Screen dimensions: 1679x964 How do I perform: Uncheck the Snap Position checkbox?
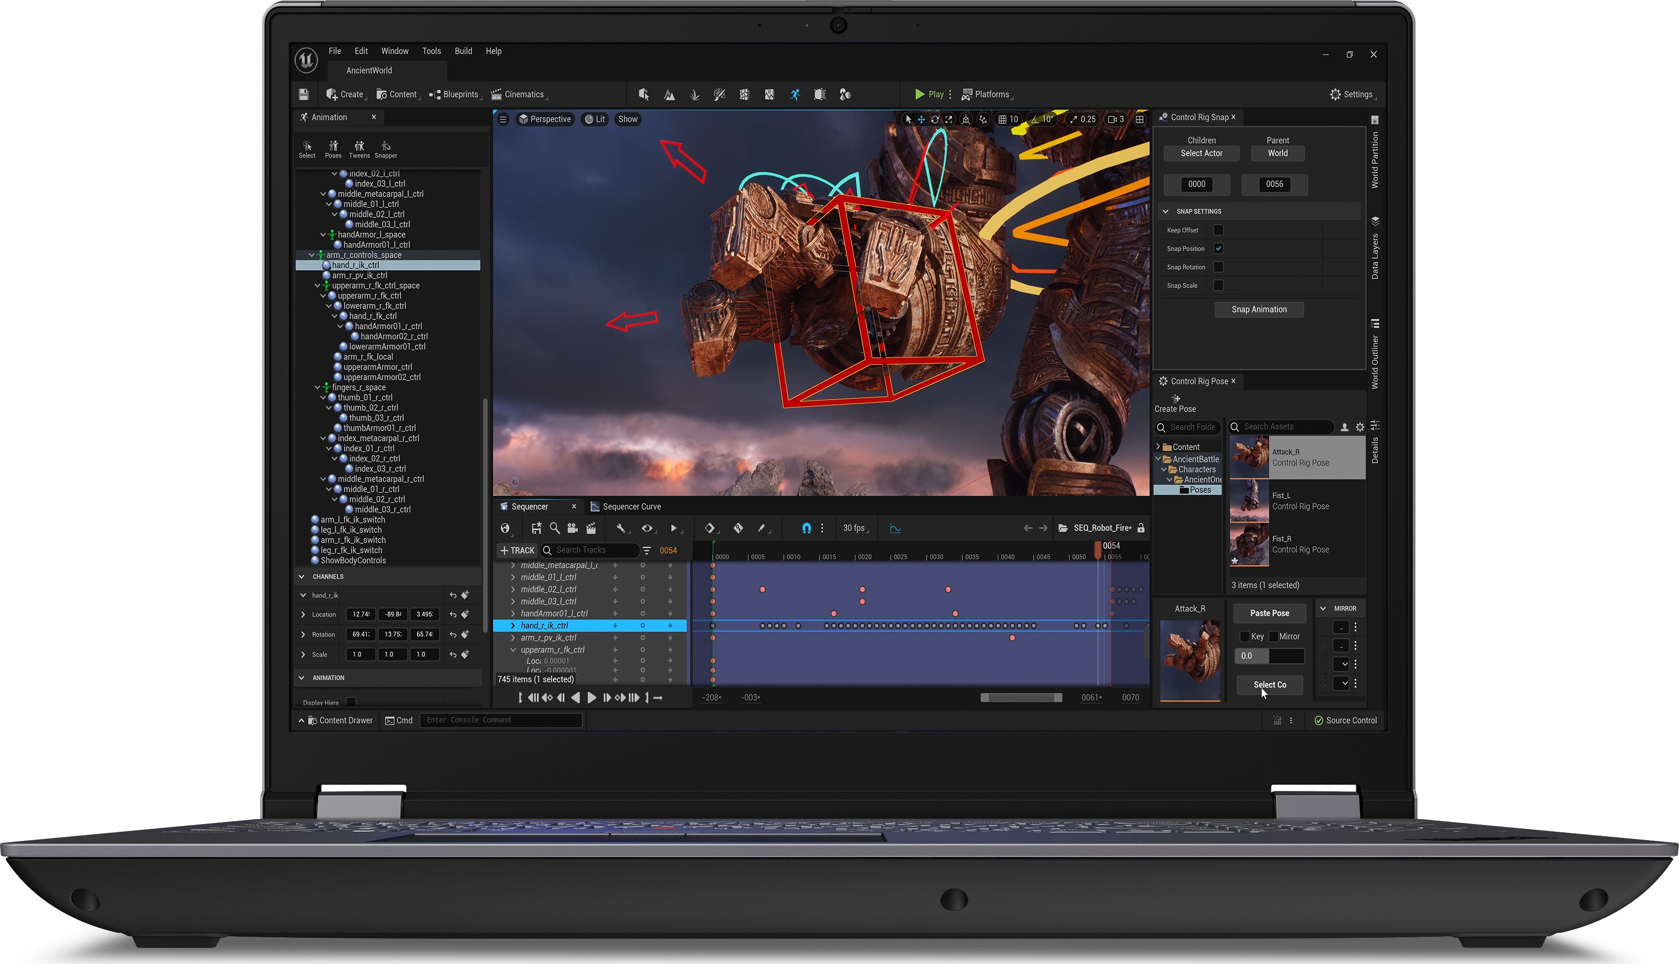tap(1218, 249)
